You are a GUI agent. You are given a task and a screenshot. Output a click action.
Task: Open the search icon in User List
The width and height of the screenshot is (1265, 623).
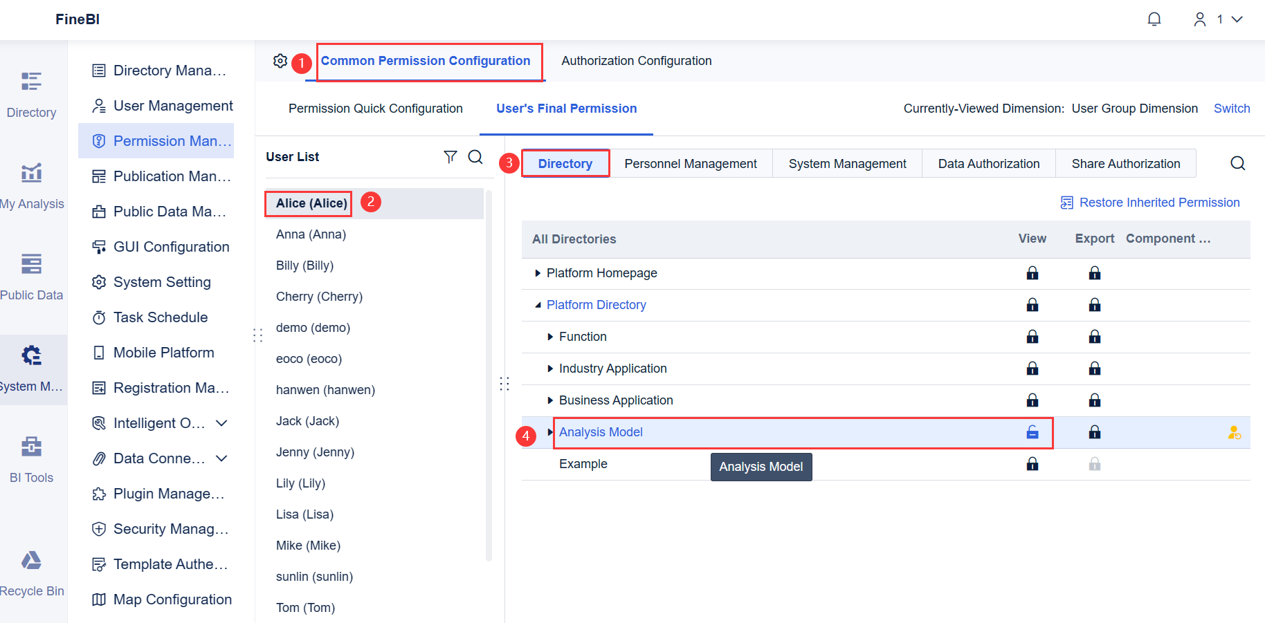[475, 157]
